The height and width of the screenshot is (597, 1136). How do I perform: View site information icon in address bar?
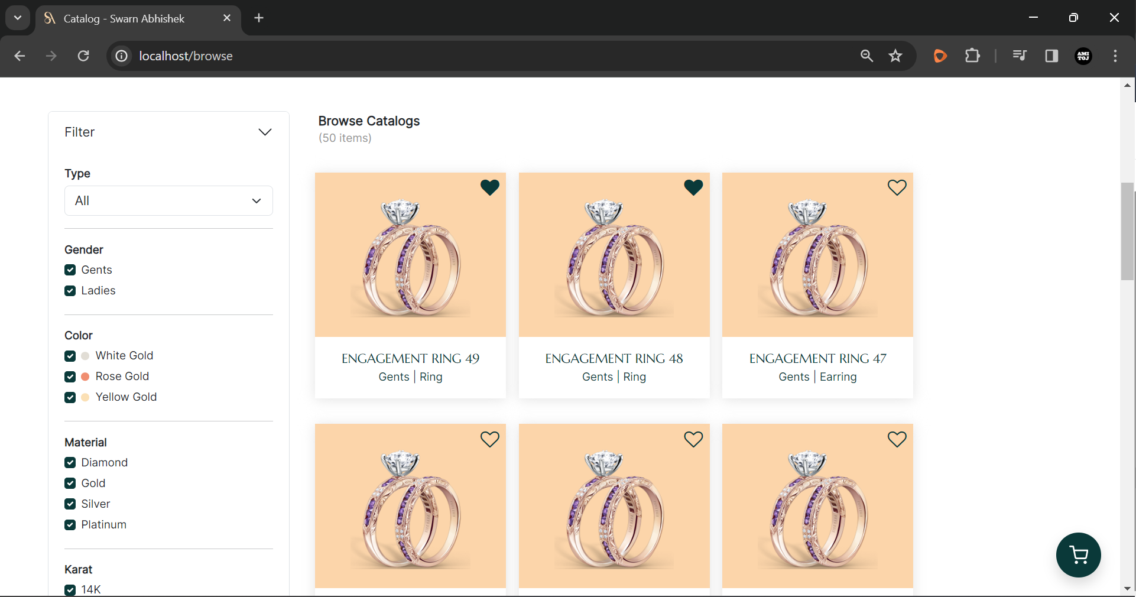(121, 56)
